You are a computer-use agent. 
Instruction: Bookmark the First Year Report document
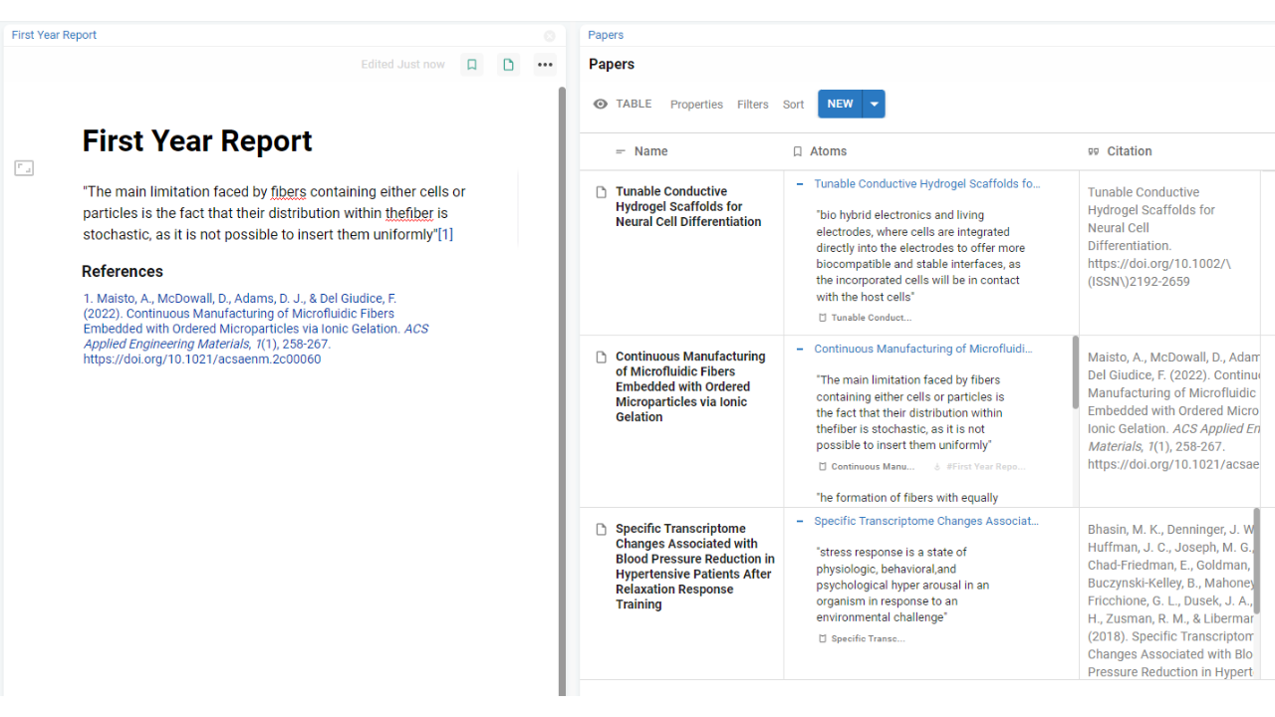tap(471, 63)
